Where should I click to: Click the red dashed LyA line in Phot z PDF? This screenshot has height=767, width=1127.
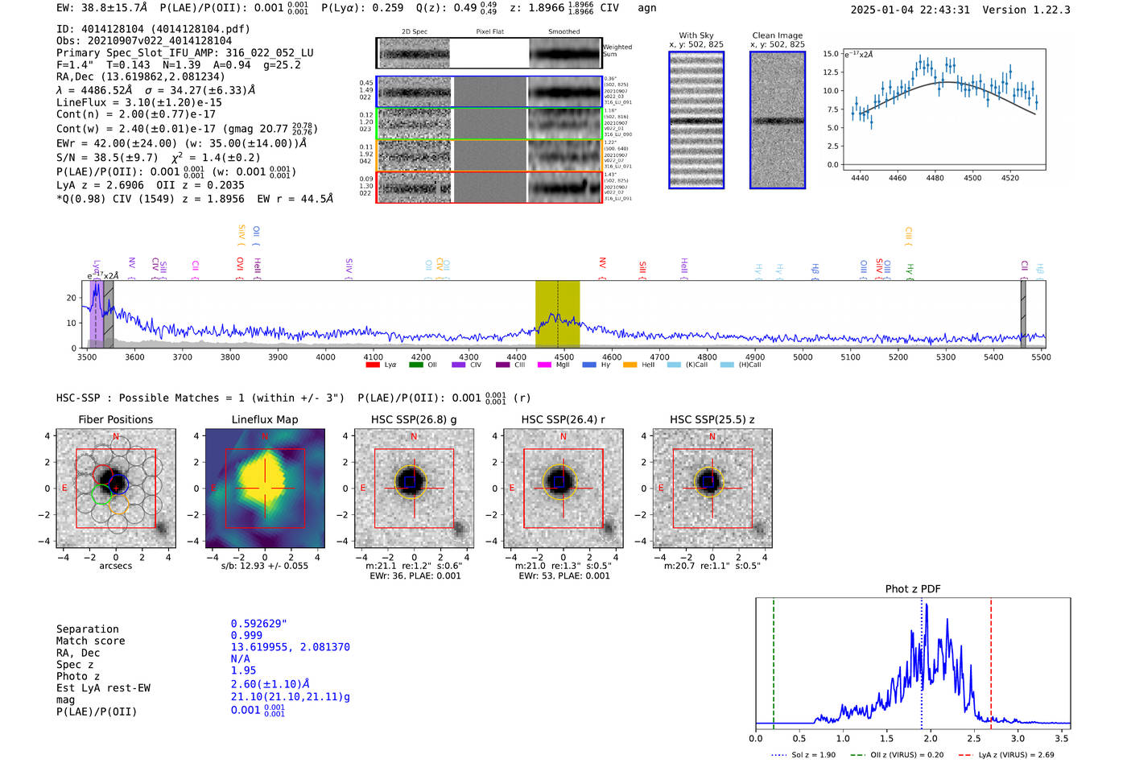click(x=991, y=663)
